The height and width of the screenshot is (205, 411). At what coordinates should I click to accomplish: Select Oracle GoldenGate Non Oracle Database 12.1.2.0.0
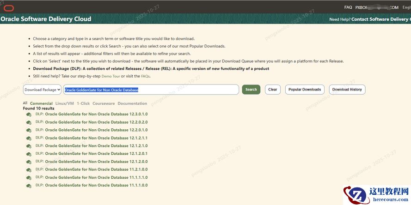(96, 162)
